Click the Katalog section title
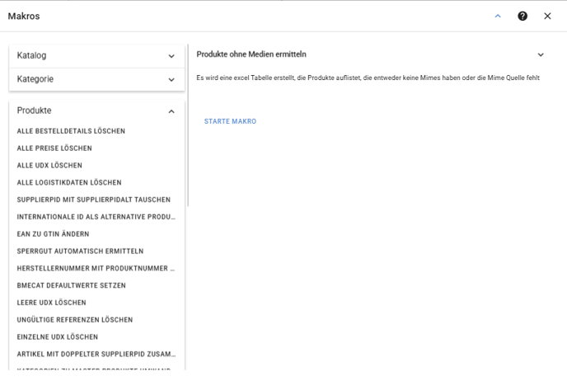This screenshot has height=381, width=567. tap(31, 55)
